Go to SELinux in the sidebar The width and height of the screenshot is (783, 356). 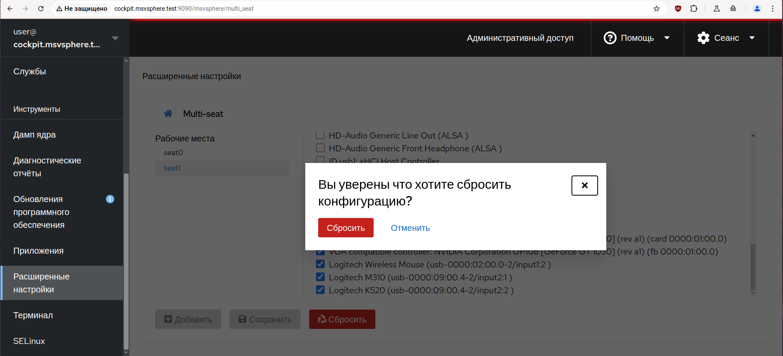click(x=29, y=341)
